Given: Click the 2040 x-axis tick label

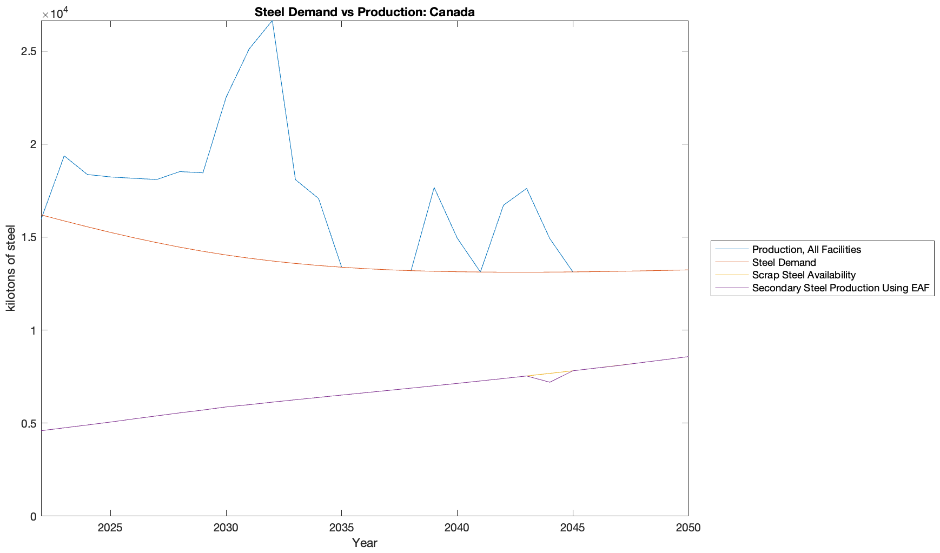Looking at the screenshot, I should [456, 528].
